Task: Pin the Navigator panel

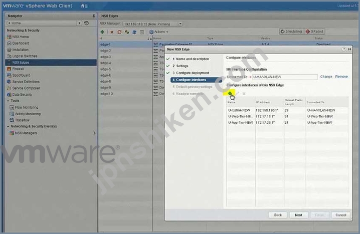Action: click(x=94, y=16)
